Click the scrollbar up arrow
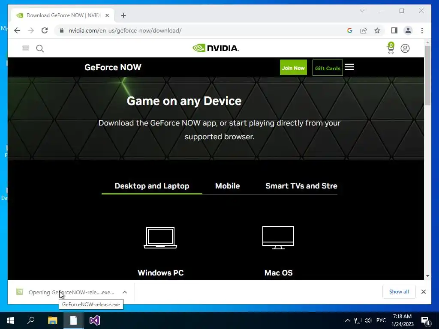 click(427, 42)
